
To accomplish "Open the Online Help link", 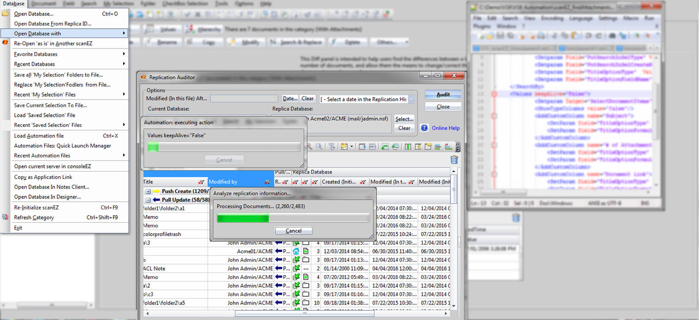I will (x=445, y=128).
